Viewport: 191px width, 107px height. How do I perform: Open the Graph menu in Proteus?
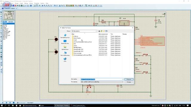tap(21, 3)
